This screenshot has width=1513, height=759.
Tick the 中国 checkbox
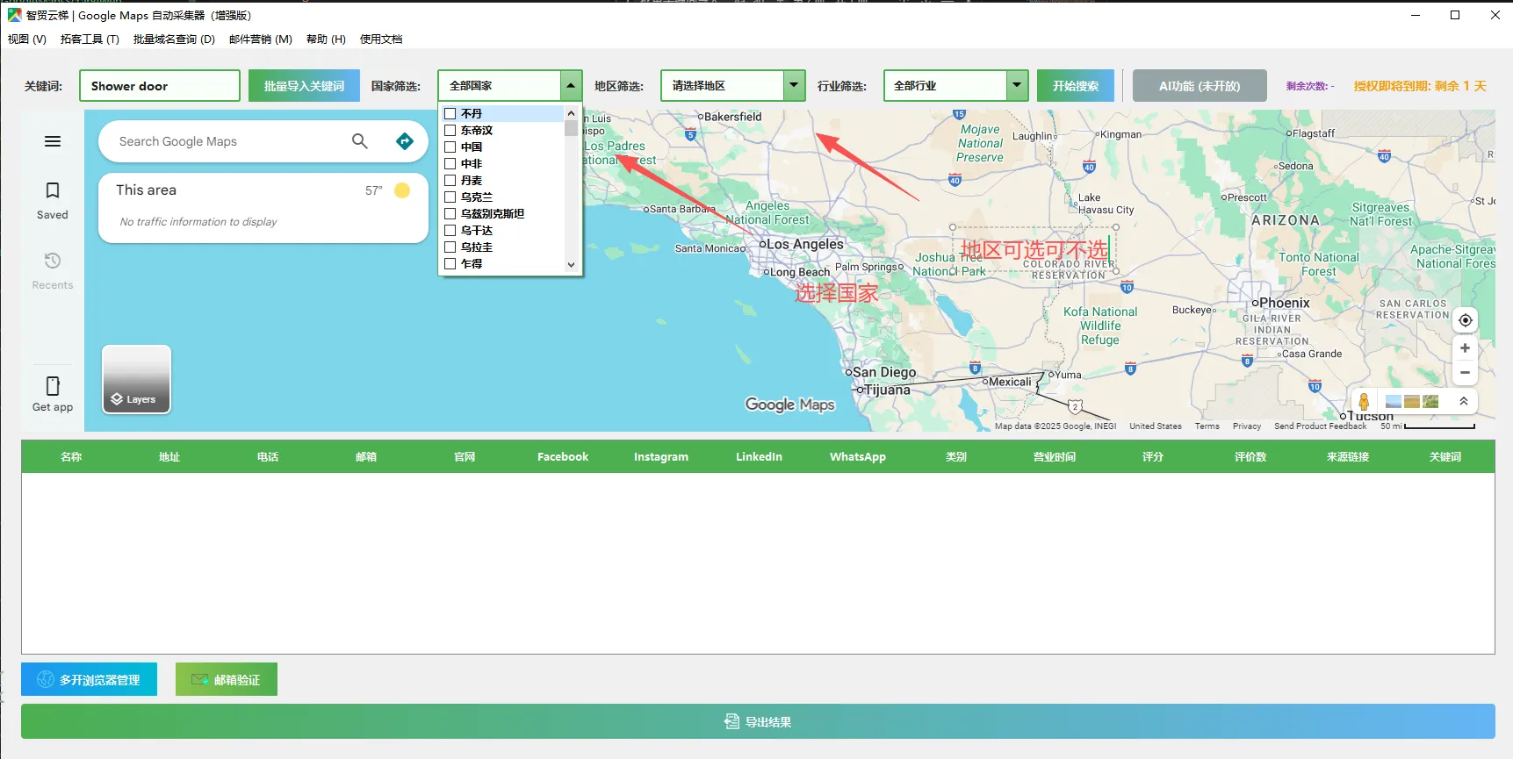tap(450, 147)
